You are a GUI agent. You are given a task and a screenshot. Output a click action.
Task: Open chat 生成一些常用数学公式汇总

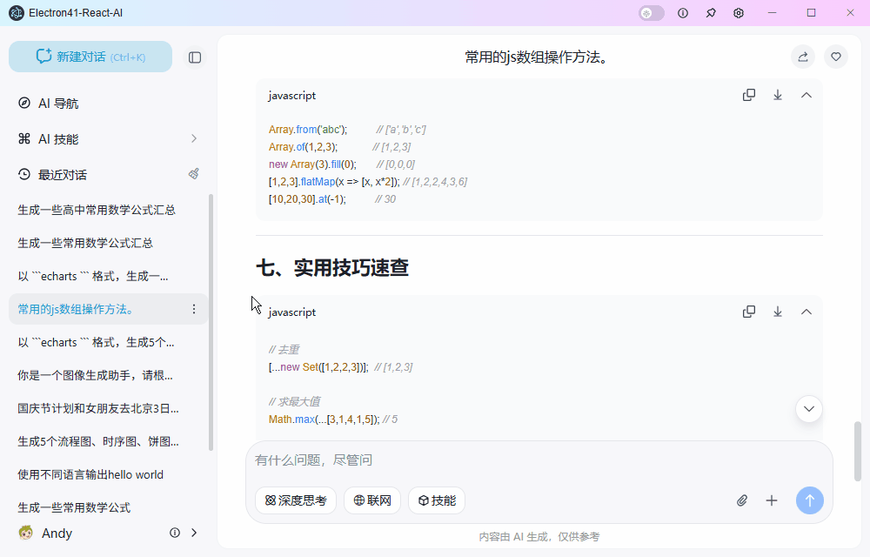(85, 243)
